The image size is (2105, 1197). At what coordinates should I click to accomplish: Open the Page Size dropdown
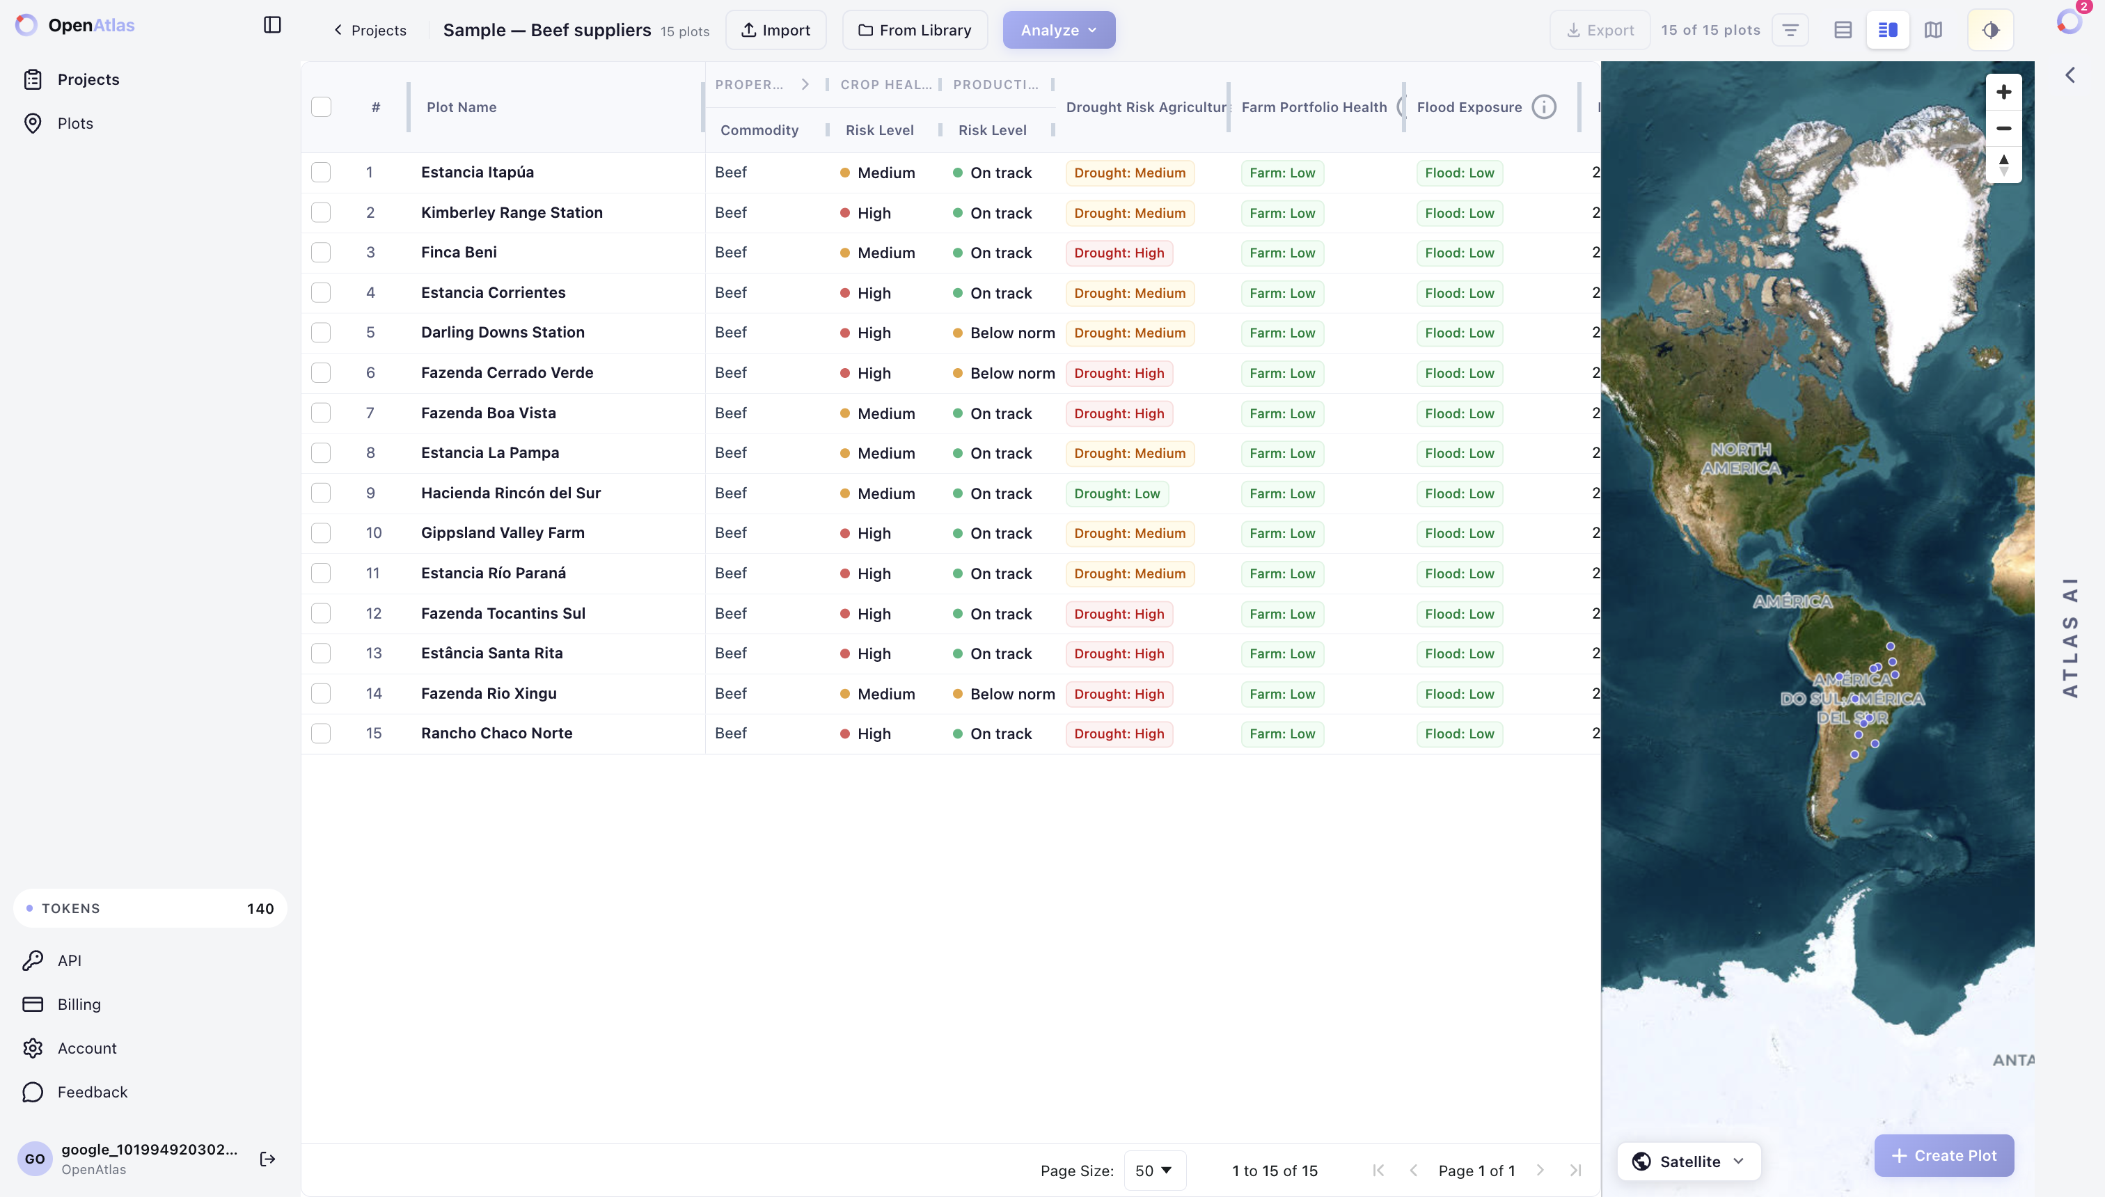pos(1154,1171)
